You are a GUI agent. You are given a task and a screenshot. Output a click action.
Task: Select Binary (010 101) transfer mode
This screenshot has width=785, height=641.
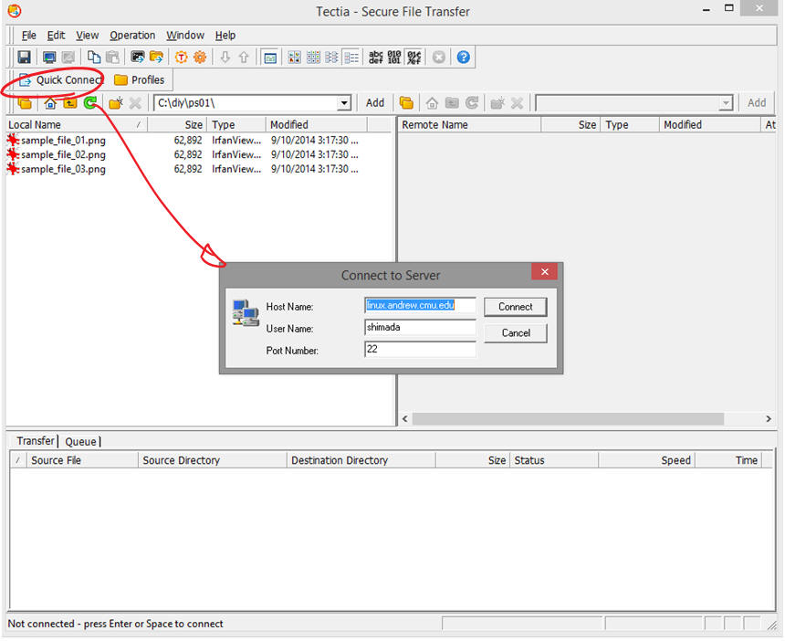[394, 58]
